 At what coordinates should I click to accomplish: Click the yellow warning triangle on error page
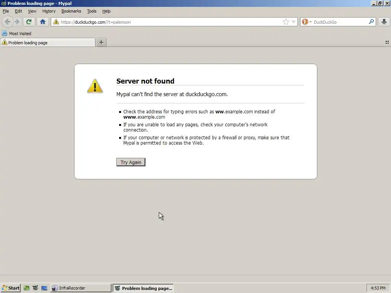tap(95, 86)
